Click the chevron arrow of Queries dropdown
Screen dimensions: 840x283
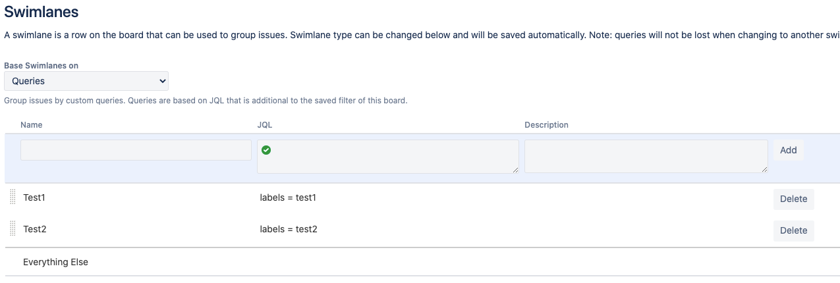[162, 81]
